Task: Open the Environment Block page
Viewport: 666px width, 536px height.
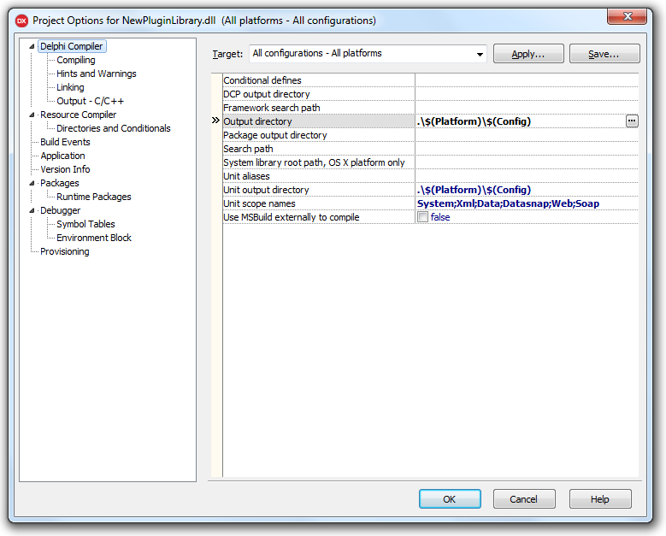Action: coord(94,238)
